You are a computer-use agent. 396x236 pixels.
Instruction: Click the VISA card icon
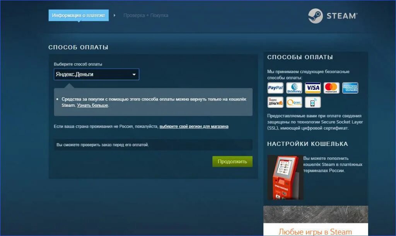point(312,88)
